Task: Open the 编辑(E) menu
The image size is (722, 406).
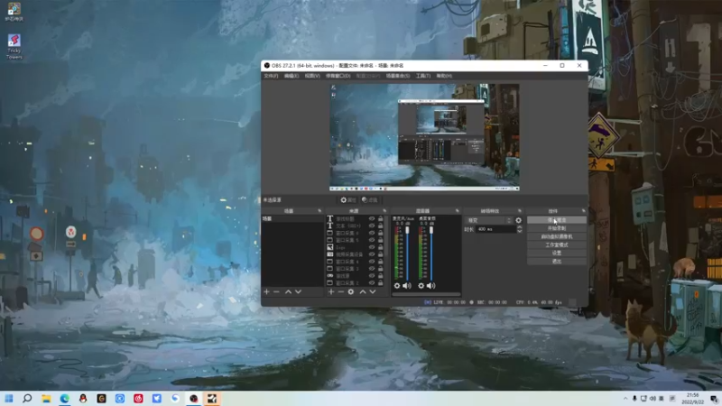Action: point(291,76)
